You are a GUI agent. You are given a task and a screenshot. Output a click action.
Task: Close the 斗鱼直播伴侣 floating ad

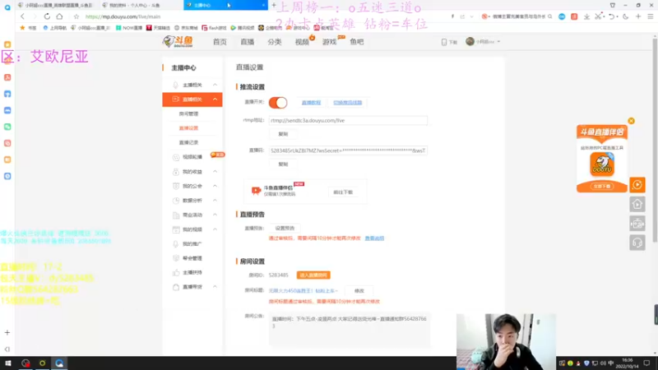tap(631, 121)
